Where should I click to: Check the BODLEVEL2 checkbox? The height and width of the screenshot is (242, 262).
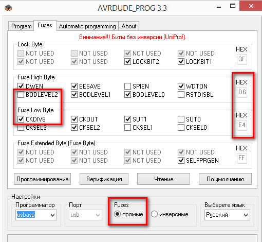(x=21, y=94)
